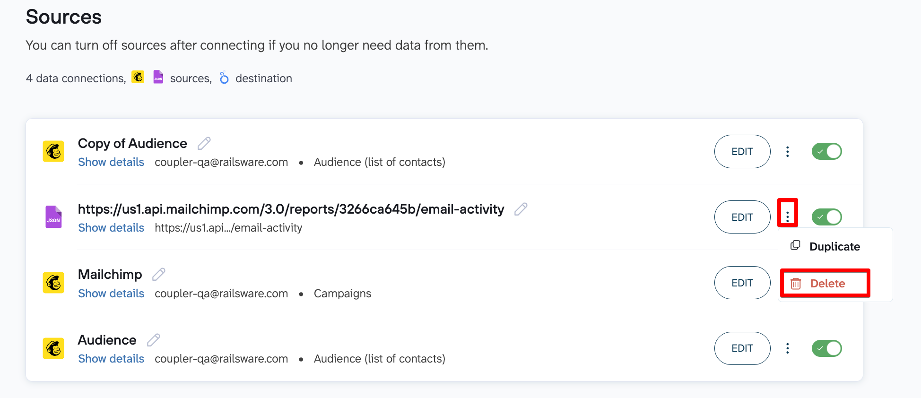The height and width of the screenshot is (398, 921).
Task: Toggle off the bottom Audience source
Action: click(x=826, y=348)
